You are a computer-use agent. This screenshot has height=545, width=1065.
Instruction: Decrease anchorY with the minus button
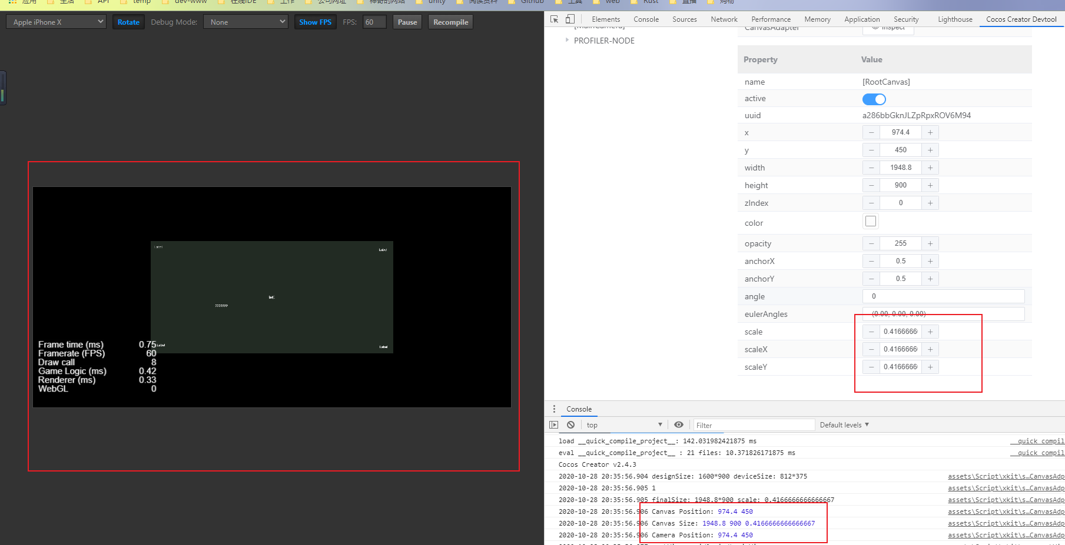pos(871,279)
